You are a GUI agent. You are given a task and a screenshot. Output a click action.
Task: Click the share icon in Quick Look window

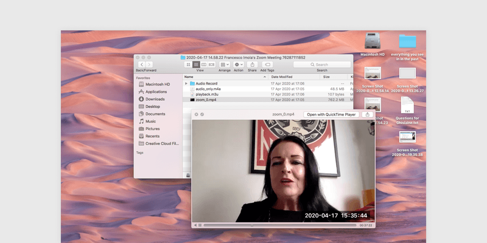pos(368,114)
